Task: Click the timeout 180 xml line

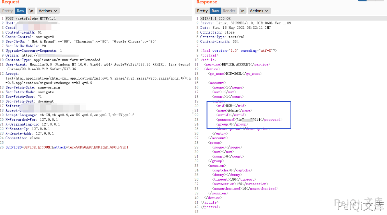Action: (234, 179)
